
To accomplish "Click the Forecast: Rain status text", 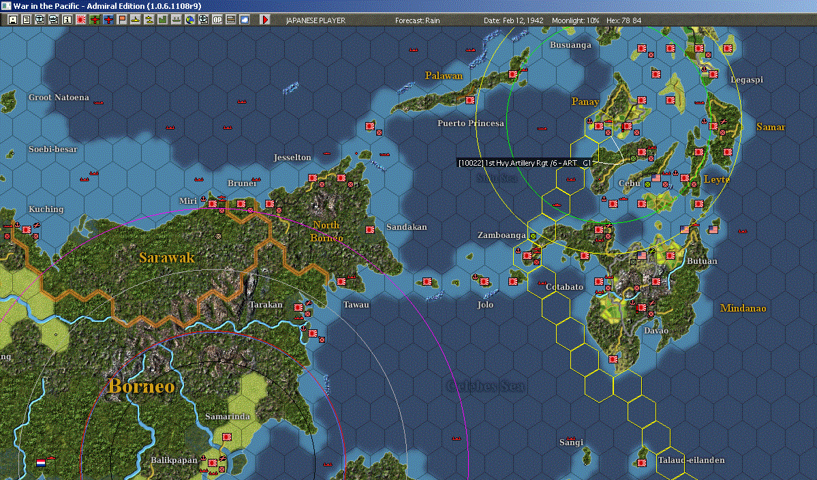I will pyautogui.click(x=417, y=20).
